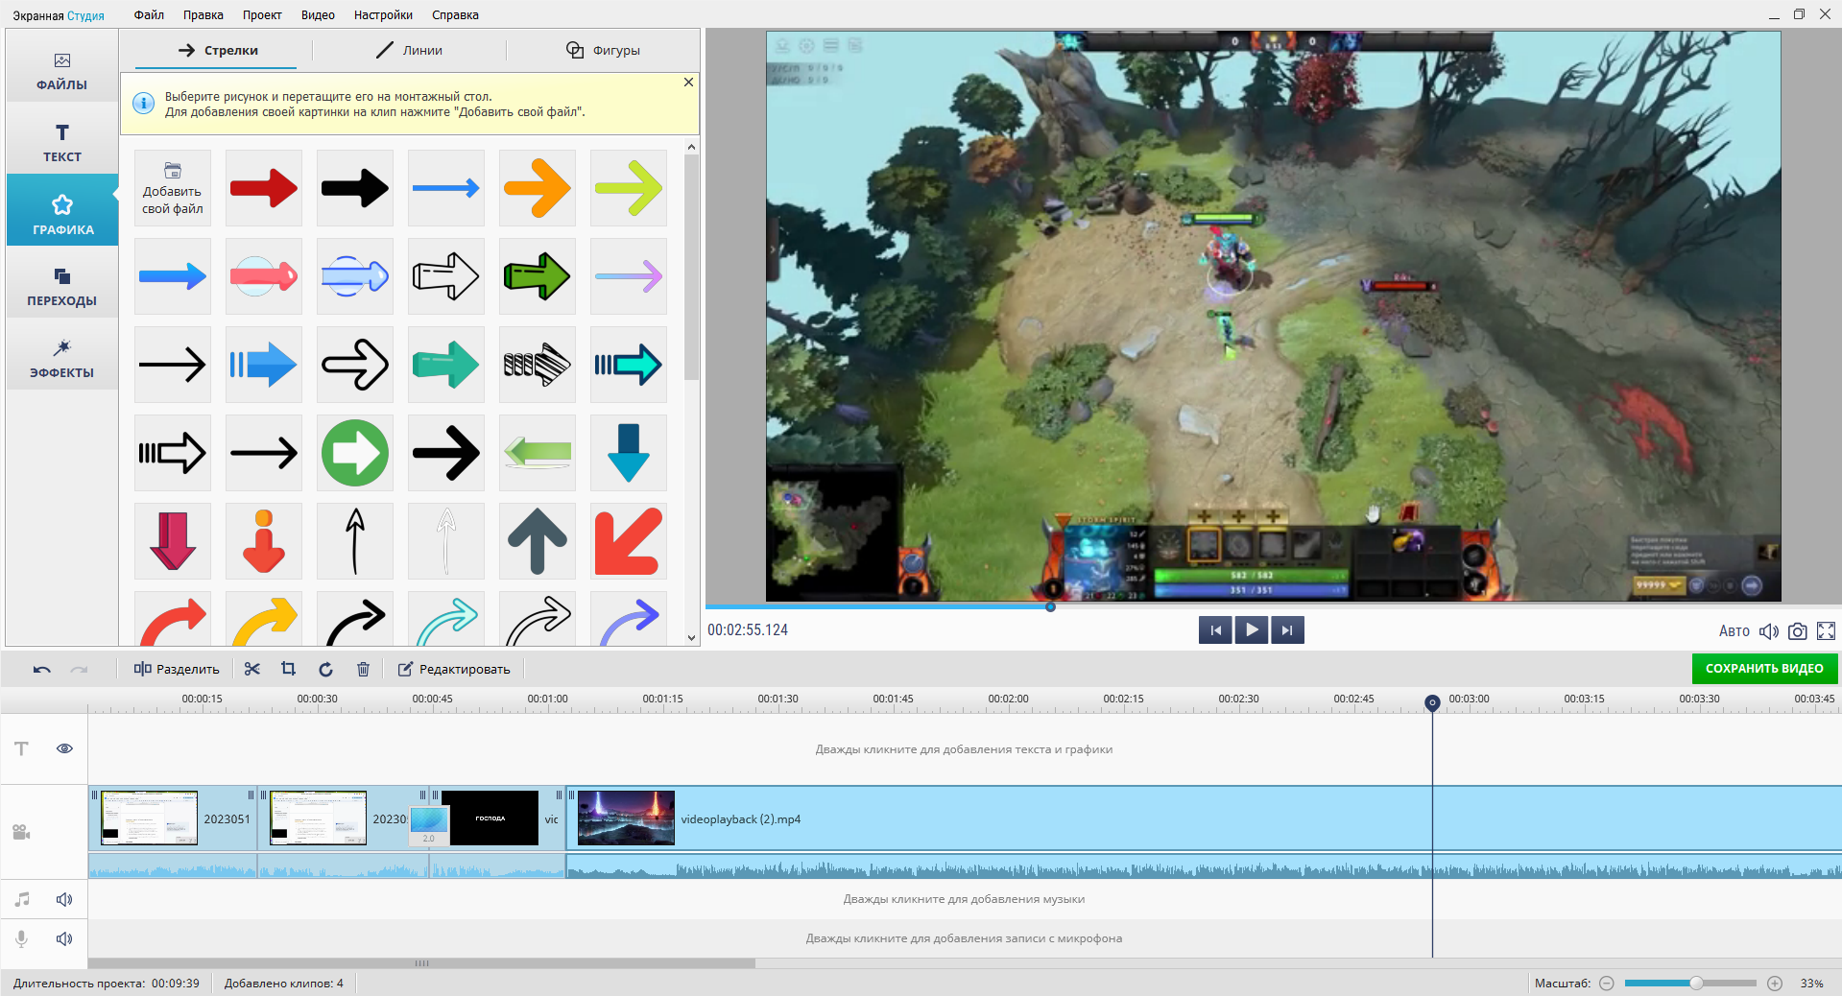Play the video preview
The width and height of the screenshot is (1842, 996).
pyautogui.click(x=1251, y=630)
